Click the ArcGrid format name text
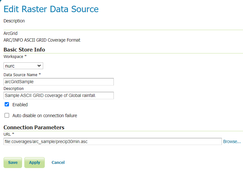The width and height of the screenshot is (243, 177). [11, 33]
